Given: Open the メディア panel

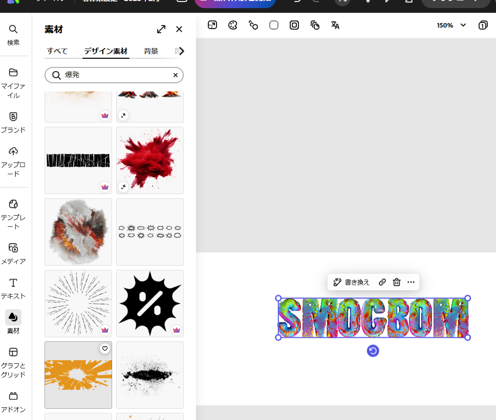Looking at the screenshot, I should tap(13, 254).
